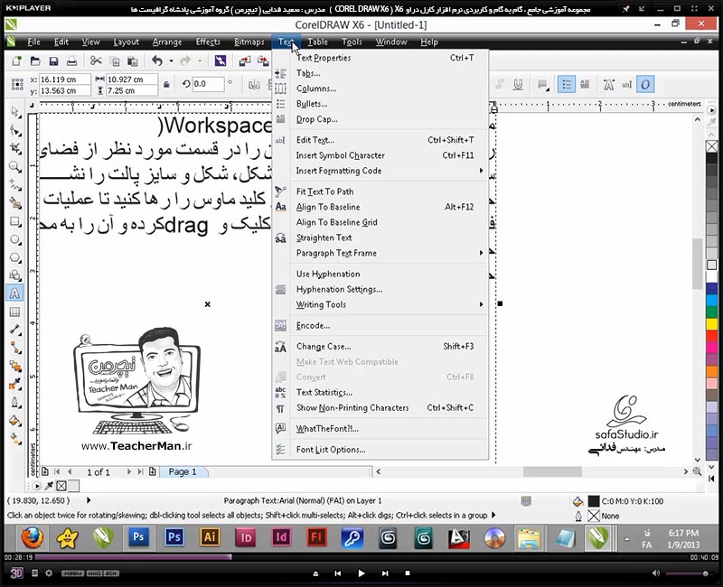Choose Change Case... menu item
The height and width of the screenshot is (587, 723).
[380, 346]
